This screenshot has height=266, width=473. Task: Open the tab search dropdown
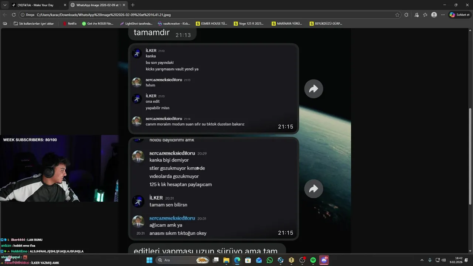click(x=5, y=5)
